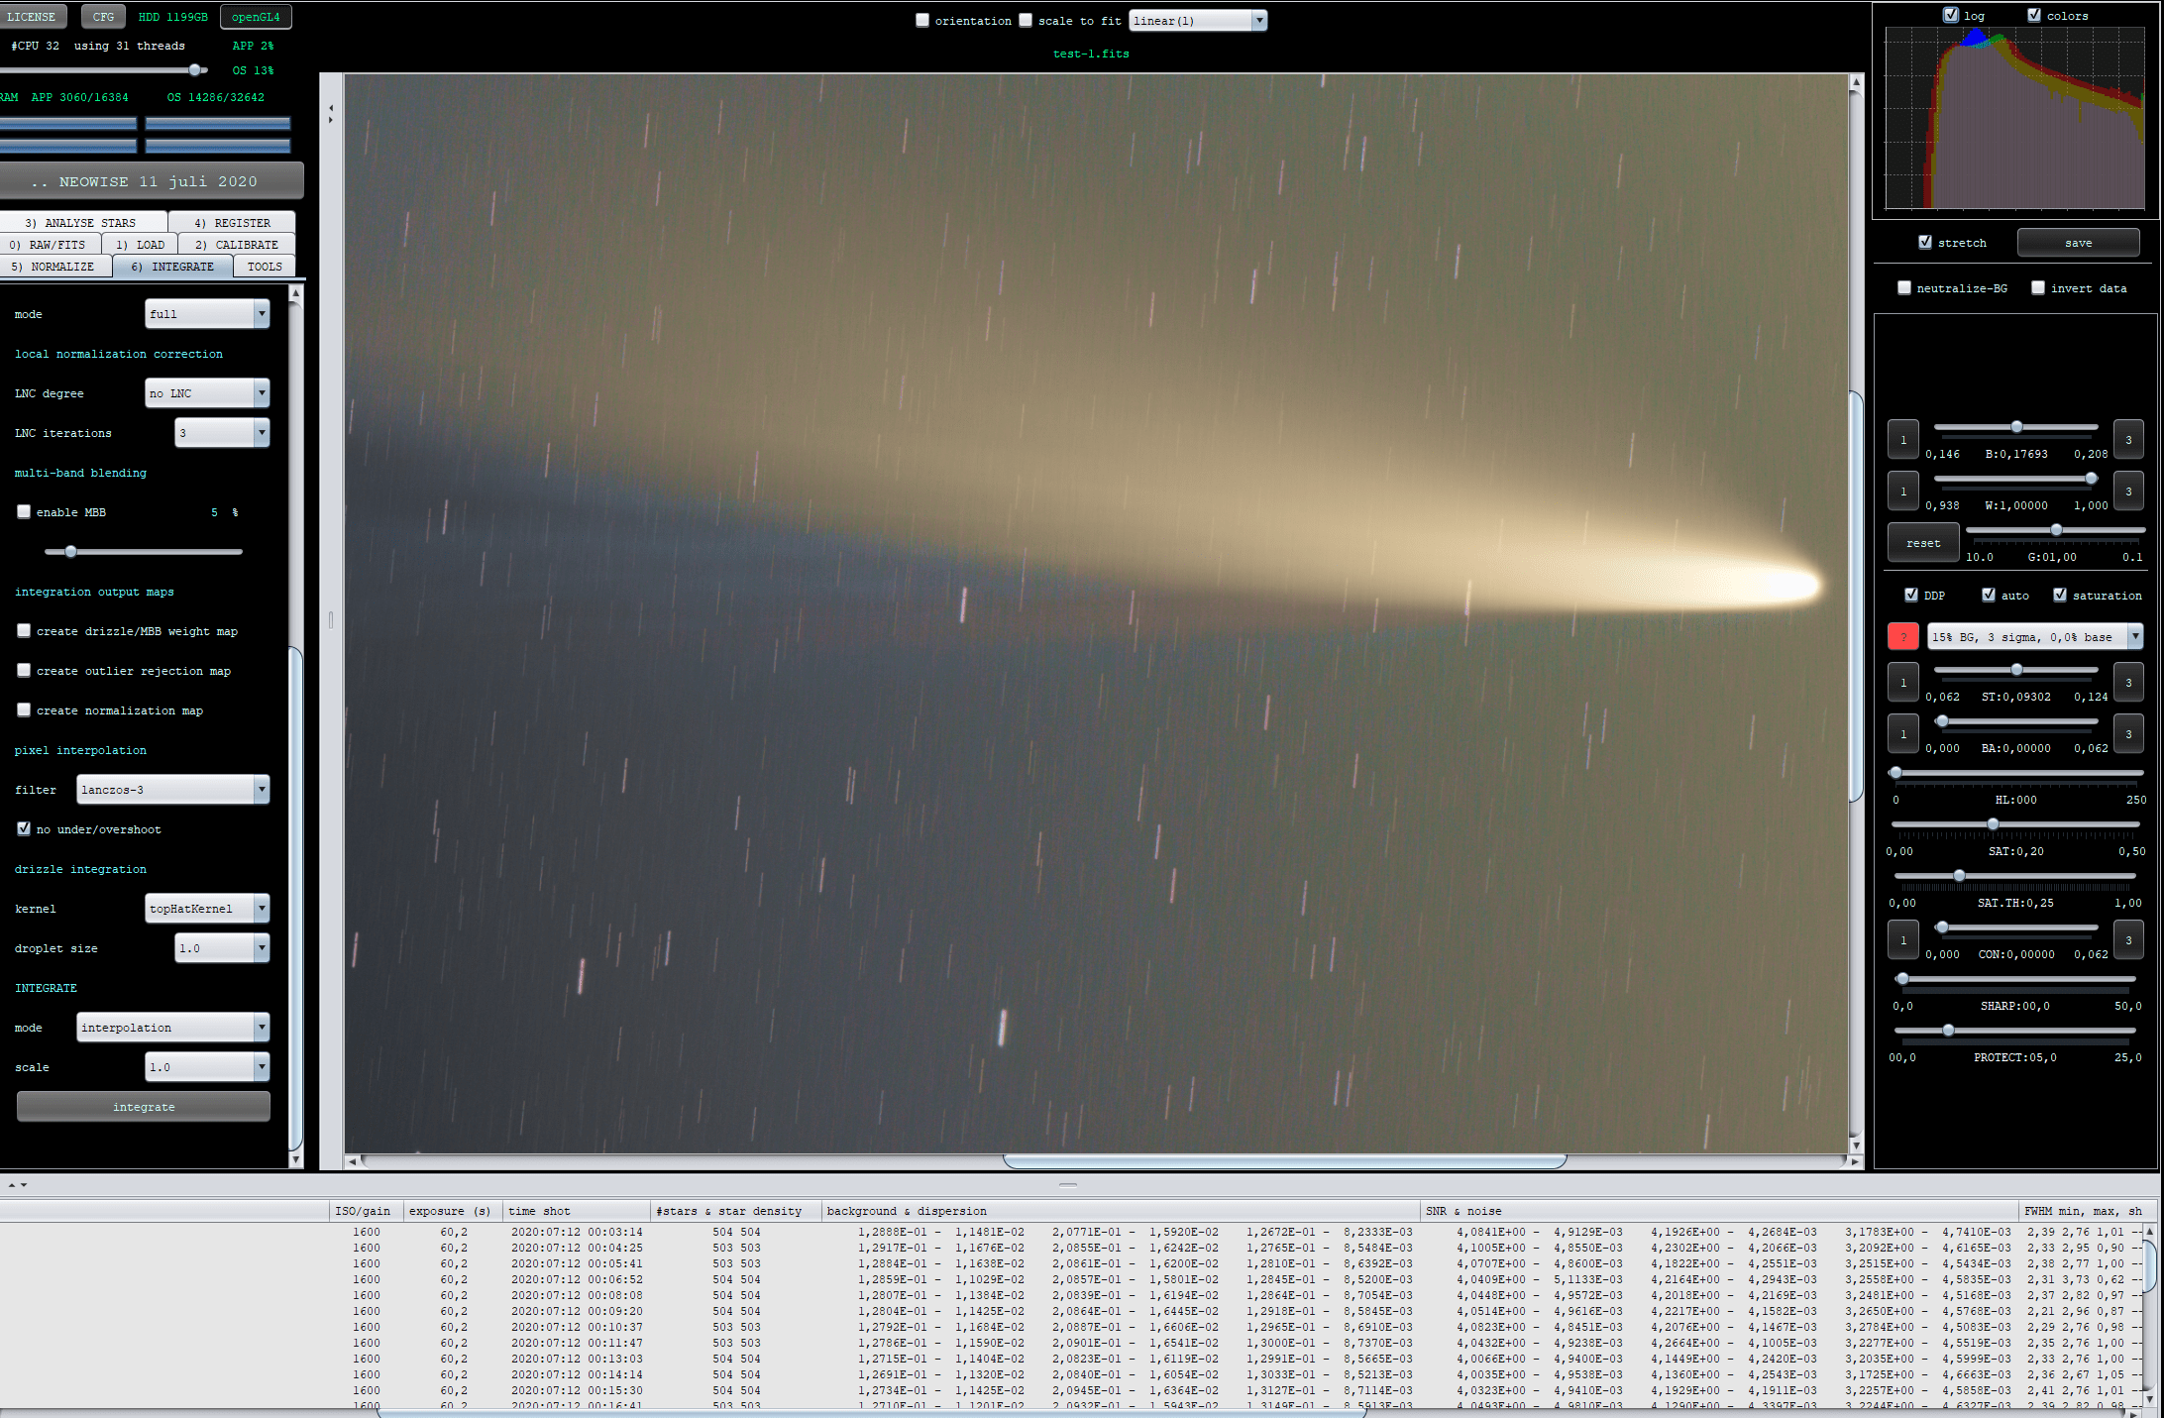Click the '3' button right of W slider
The image size is (2164, 1418).
pos(2128,491)
